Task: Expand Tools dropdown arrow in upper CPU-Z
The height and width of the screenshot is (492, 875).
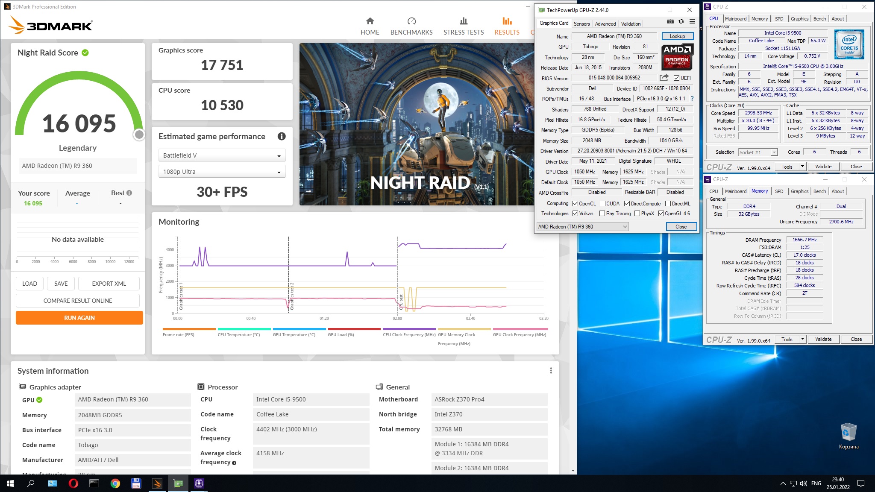Action: click(x=802, y=167)
